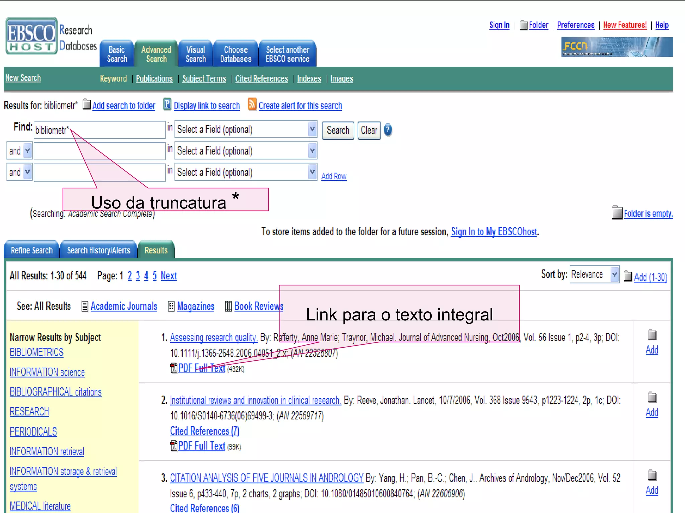The image size is (685, 513).
Task: Click the permalink icon beside Display link to search
Action: pyautogui.click(x=167, y=104)
